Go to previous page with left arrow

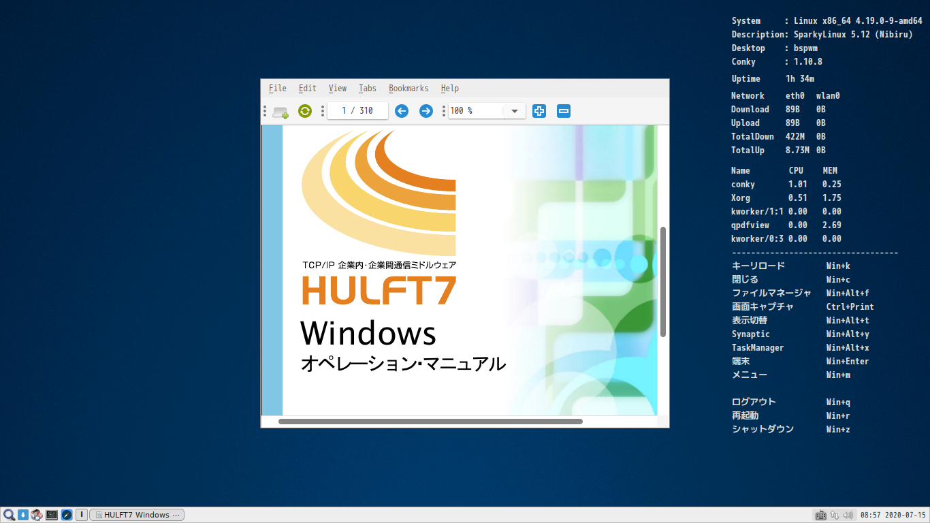(402, 111)
